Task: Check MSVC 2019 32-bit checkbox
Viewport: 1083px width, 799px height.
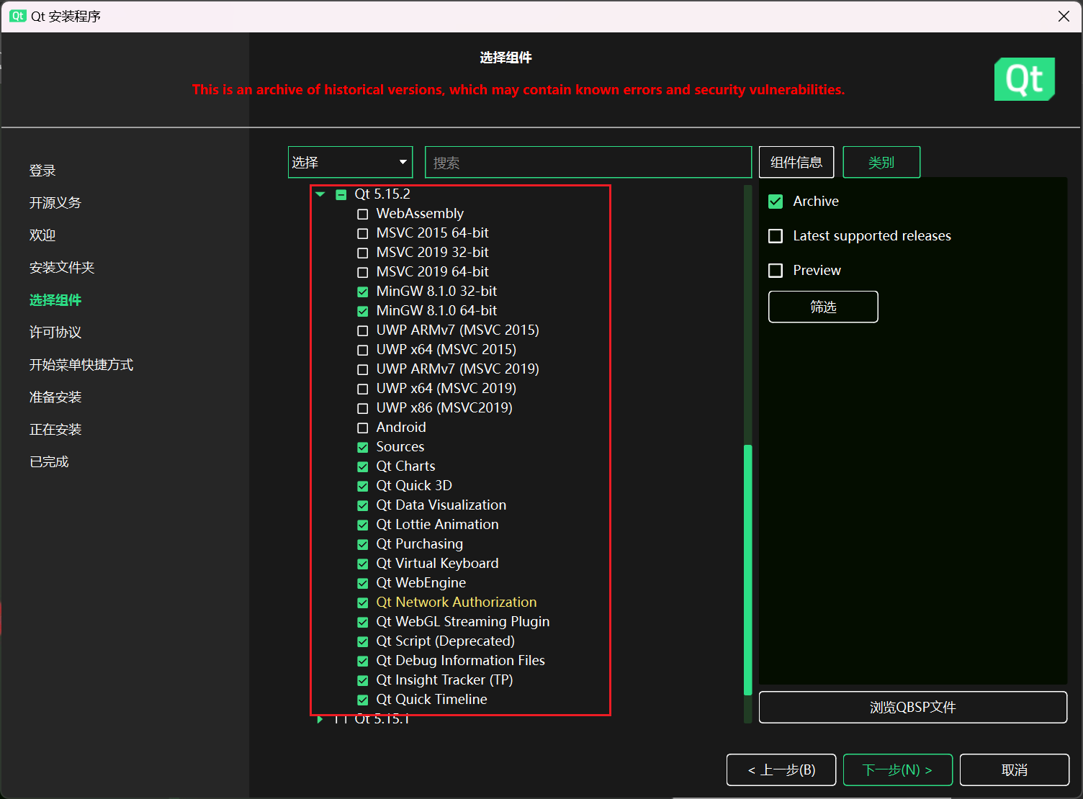Action: click(x=363, y=253)
